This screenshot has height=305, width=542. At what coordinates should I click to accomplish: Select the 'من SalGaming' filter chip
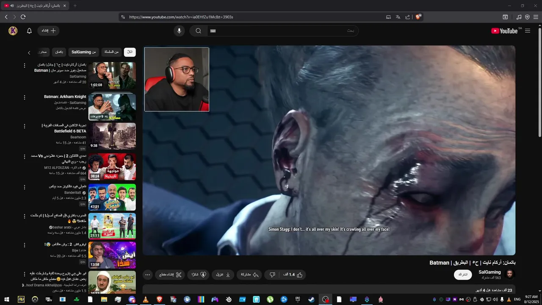[83, 52]
